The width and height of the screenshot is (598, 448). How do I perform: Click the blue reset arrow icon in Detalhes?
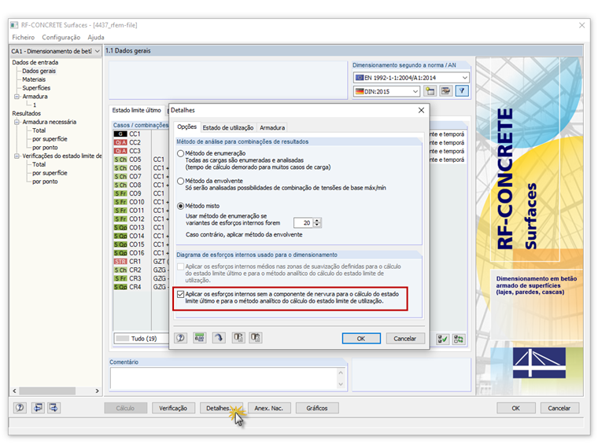coord(219,338)
